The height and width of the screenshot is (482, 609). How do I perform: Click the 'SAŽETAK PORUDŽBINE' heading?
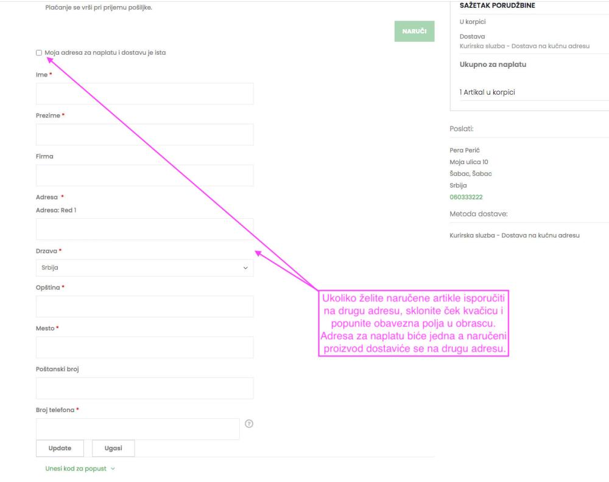tap(497, 6)
